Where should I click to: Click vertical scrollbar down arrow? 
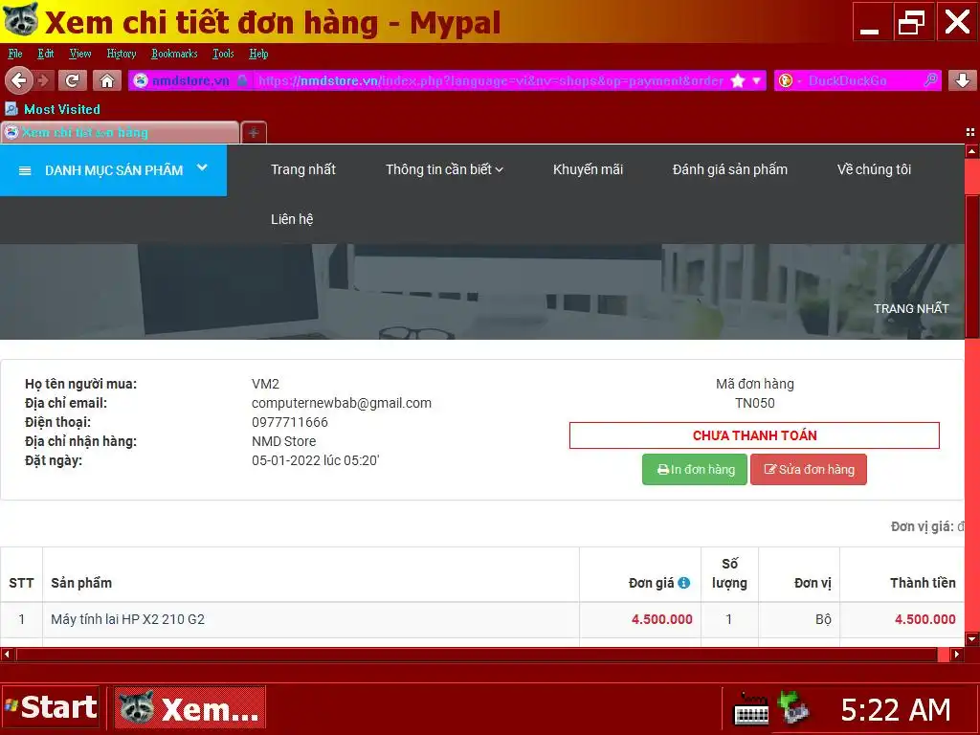point(972,639)
